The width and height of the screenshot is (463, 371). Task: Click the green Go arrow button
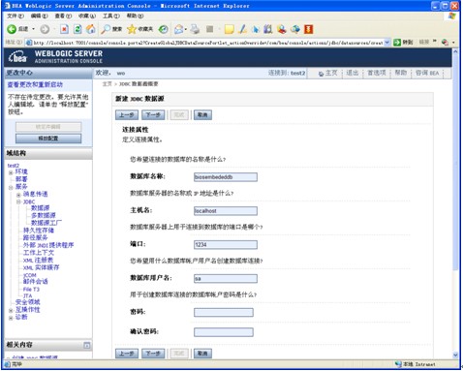(x=397, y=43)
